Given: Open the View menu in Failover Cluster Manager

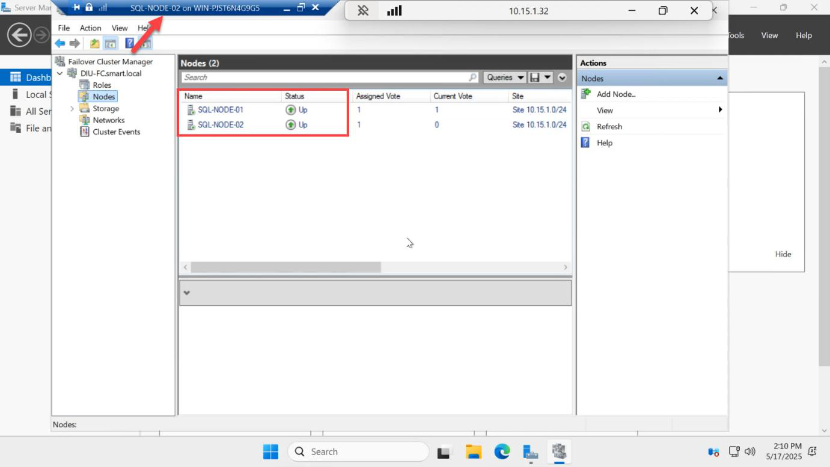Looking at the screenshot, I should click(120, 28).
